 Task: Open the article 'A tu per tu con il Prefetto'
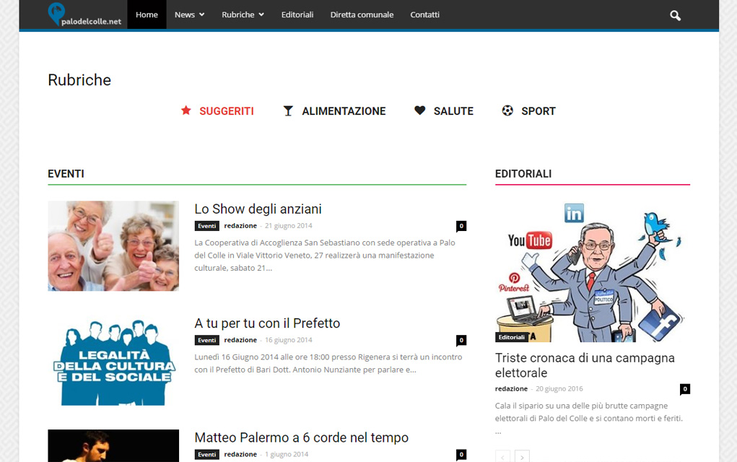pyautogui.click(x=267, y=323)
